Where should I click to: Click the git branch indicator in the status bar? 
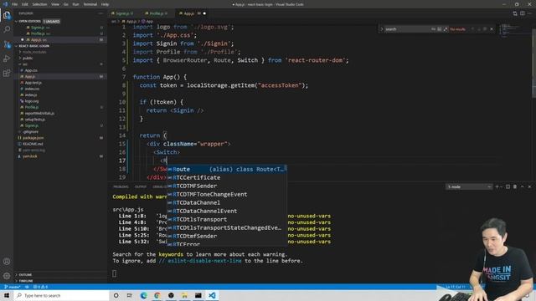click(13, 287)
